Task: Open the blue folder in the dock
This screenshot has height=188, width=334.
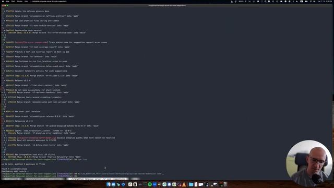Action: pos(191,184)
